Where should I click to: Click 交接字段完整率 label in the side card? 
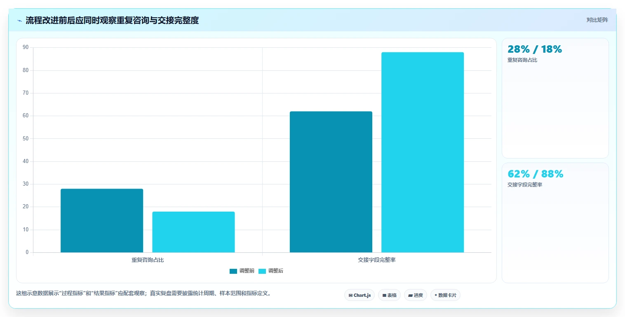525,185
